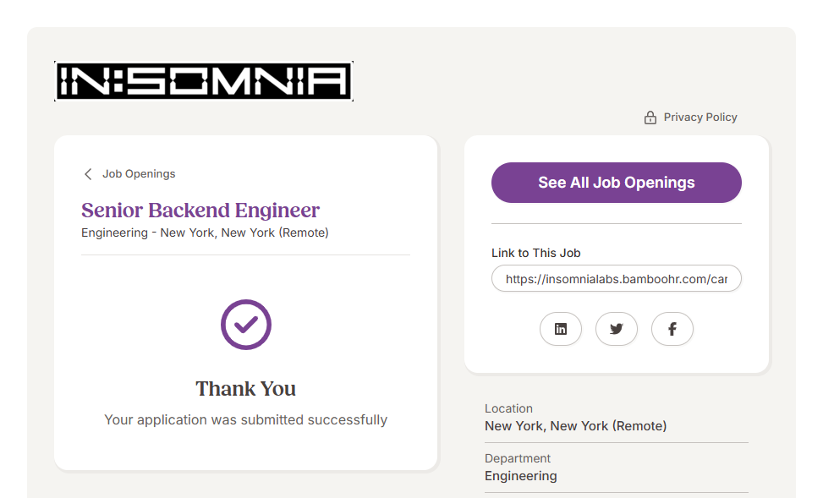Viewport: 823px width, 498px height.
Task: Share this job on Twitter
Action: 617,330
